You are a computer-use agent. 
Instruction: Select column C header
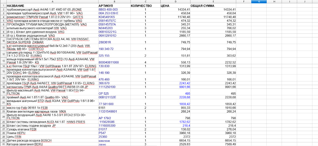click(145, 2)
